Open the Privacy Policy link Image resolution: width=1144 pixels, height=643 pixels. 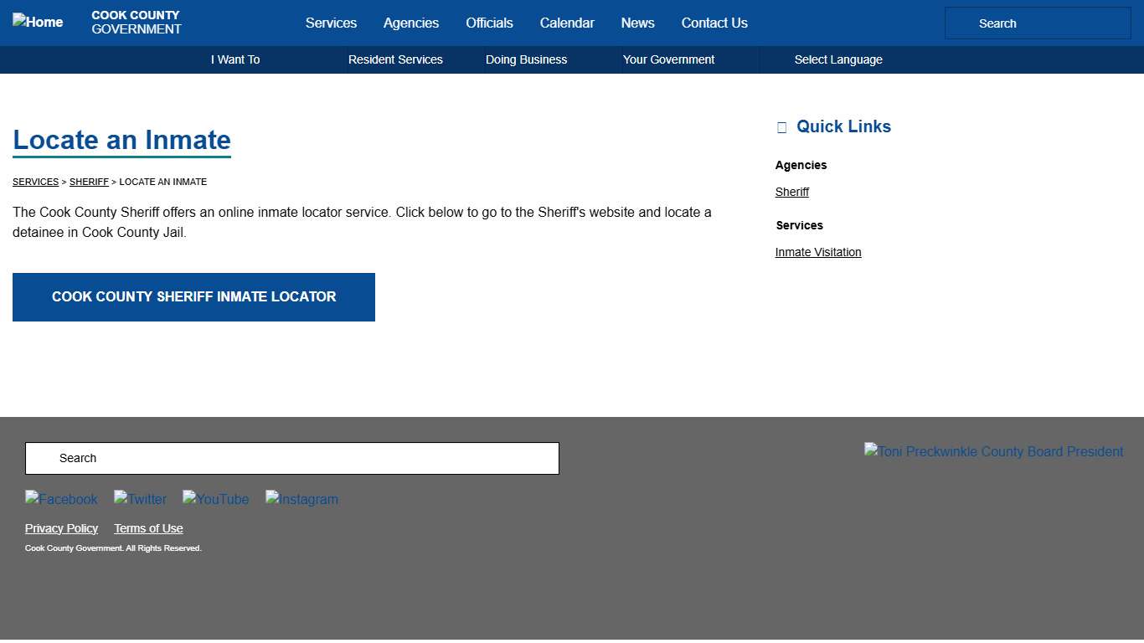[x=61, y=528]
